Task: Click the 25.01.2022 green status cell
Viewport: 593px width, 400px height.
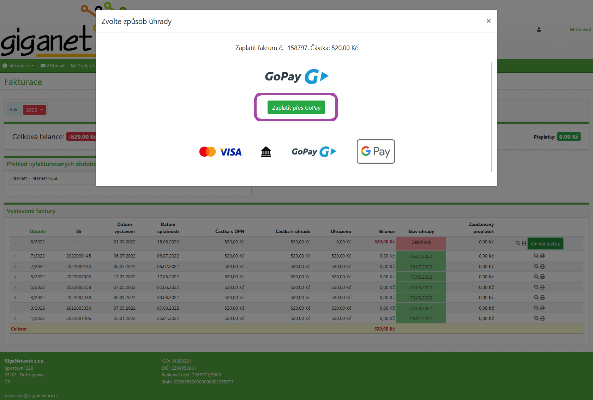Action: pyautogui.click(x=421, y=319)
